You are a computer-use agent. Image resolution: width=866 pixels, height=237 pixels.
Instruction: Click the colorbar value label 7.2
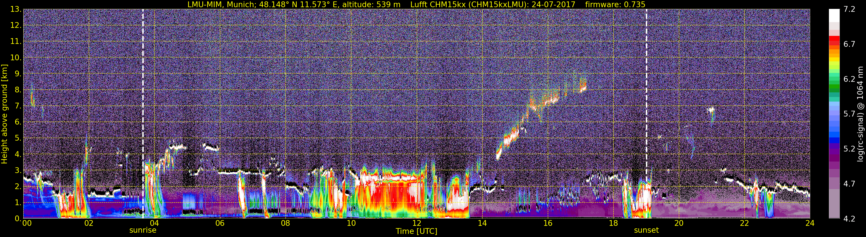(849, 9)
